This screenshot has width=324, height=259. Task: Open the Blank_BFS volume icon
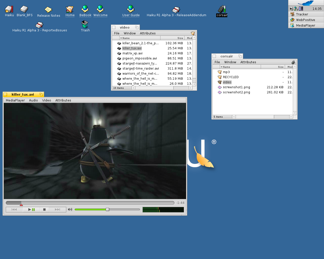pyautogui.click(x=24, y=9)
